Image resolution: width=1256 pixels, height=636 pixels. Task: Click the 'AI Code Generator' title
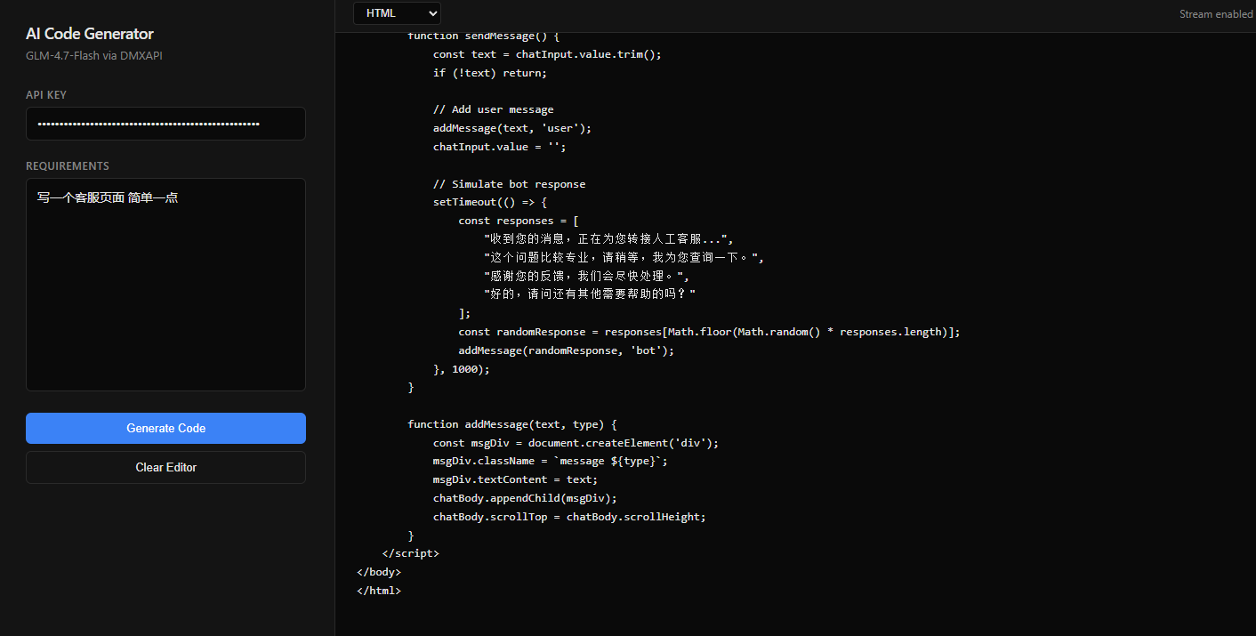click(90, 34)
